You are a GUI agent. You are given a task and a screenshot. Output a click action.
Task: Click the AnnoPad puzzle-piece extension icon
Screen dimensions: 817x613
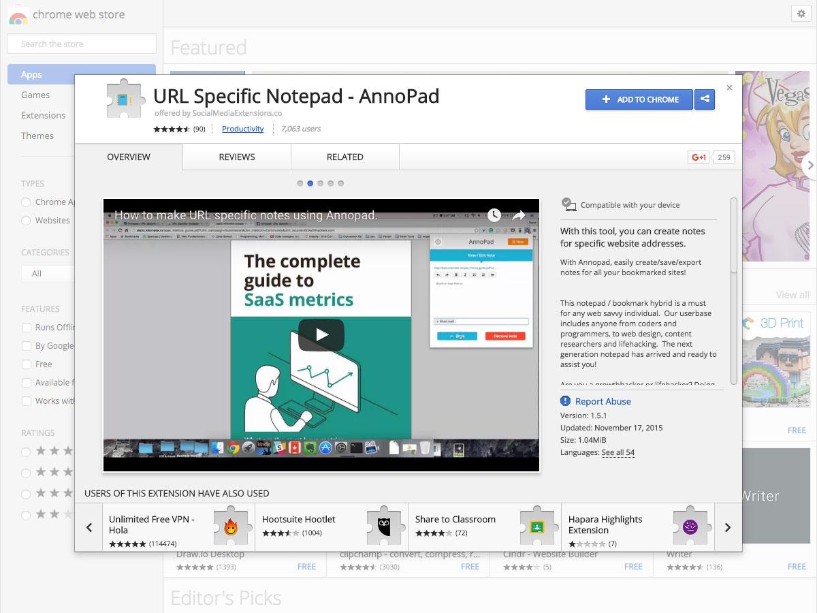coord(127,101)
